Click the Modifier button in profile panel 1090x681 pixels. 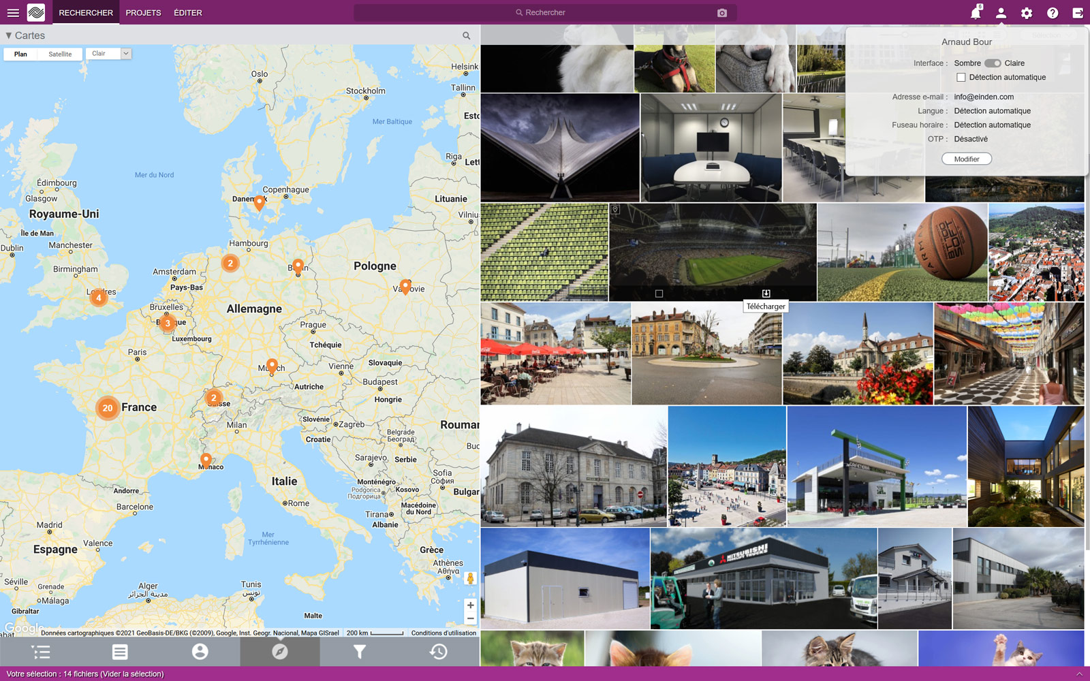(x=966, y=159)
